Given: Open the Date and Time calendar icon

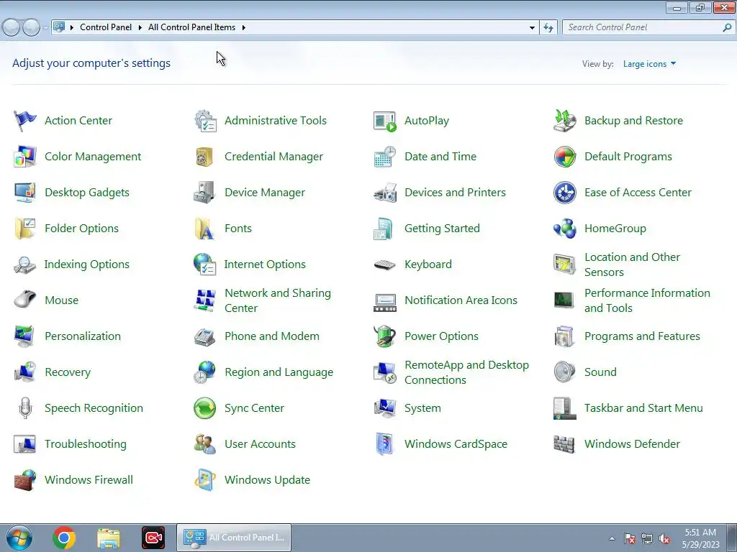Looking at the screenshot, I should [385, 157].
